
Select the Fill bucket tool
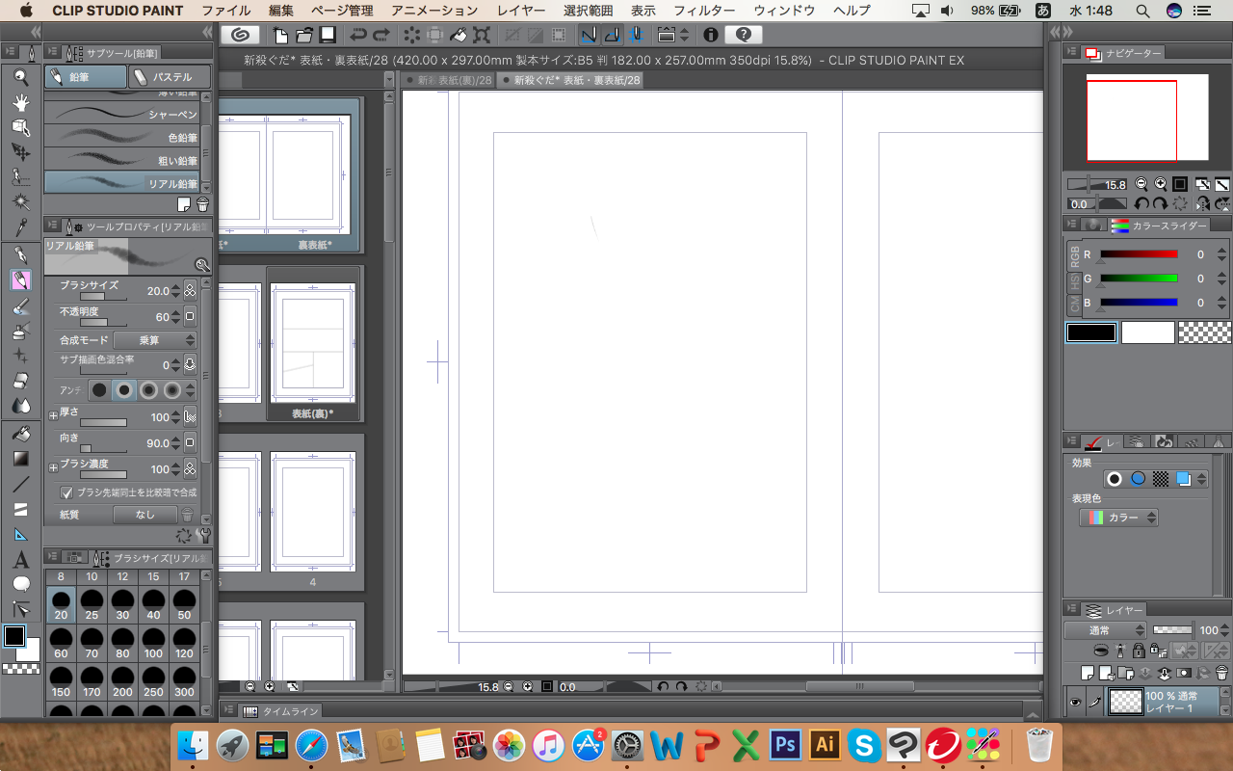pos(20,434)
